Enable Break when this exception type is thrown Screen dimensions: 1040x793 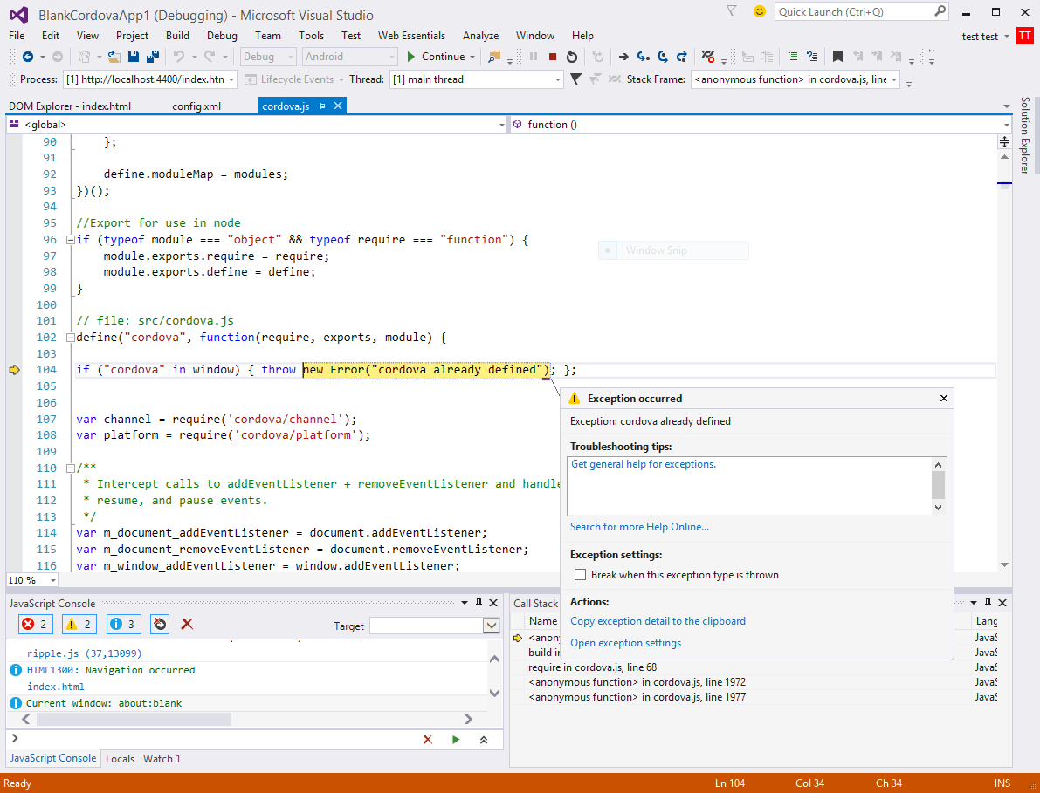click(580, 575)
